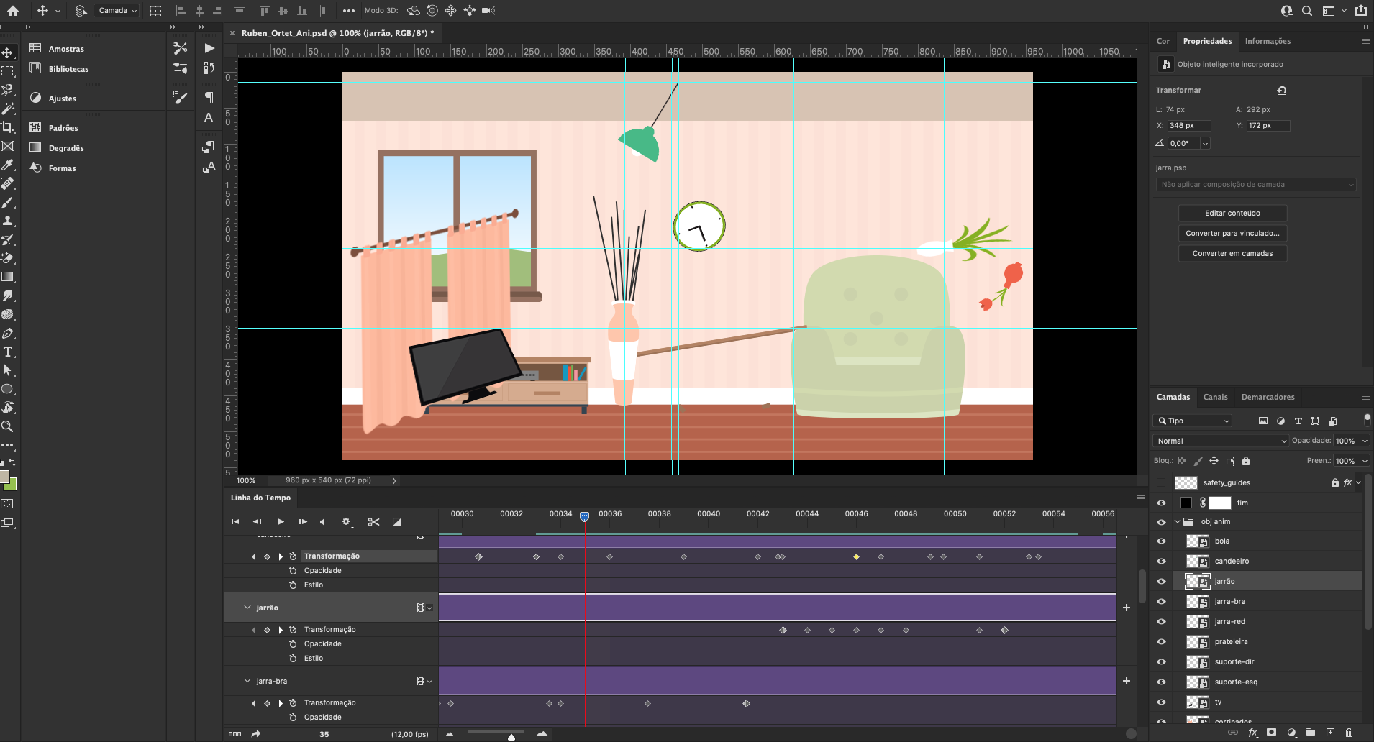Click Converter em camadas button

(x=1232, y=253)
